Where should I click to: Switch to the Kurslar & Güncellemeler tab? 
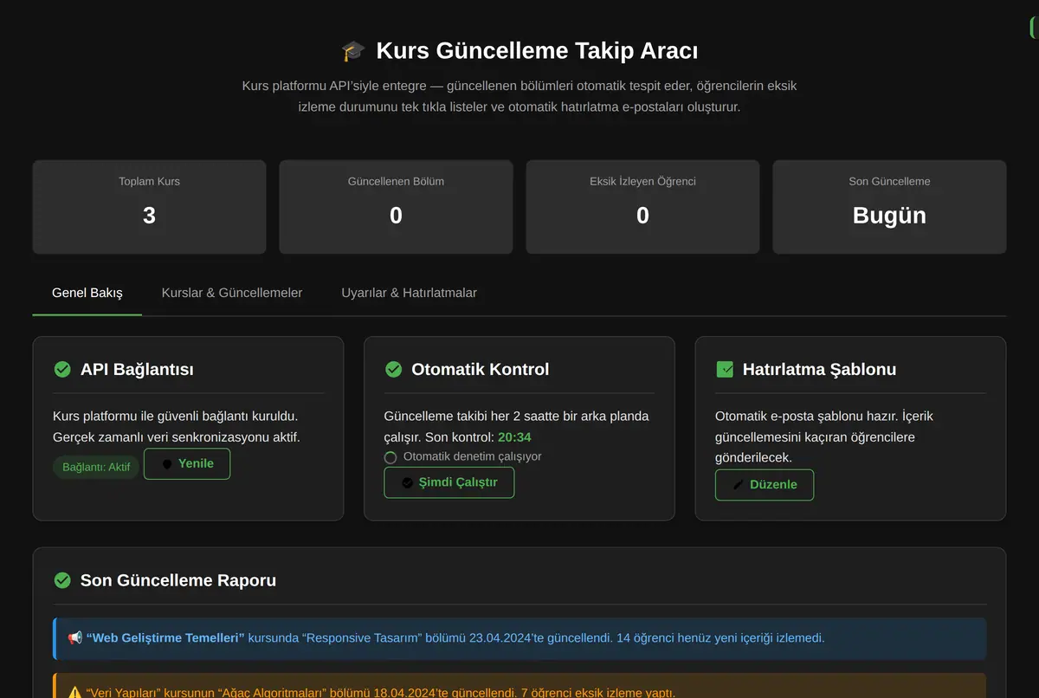click(232, 293)
